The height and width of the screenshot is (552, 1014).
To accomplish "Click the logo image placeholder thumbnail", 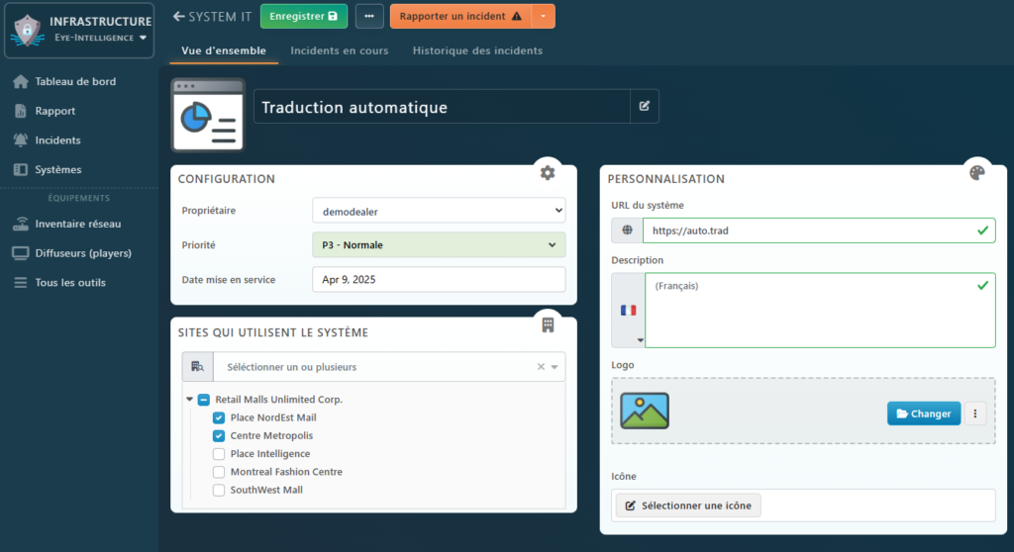I will click(x=645, y=411).
